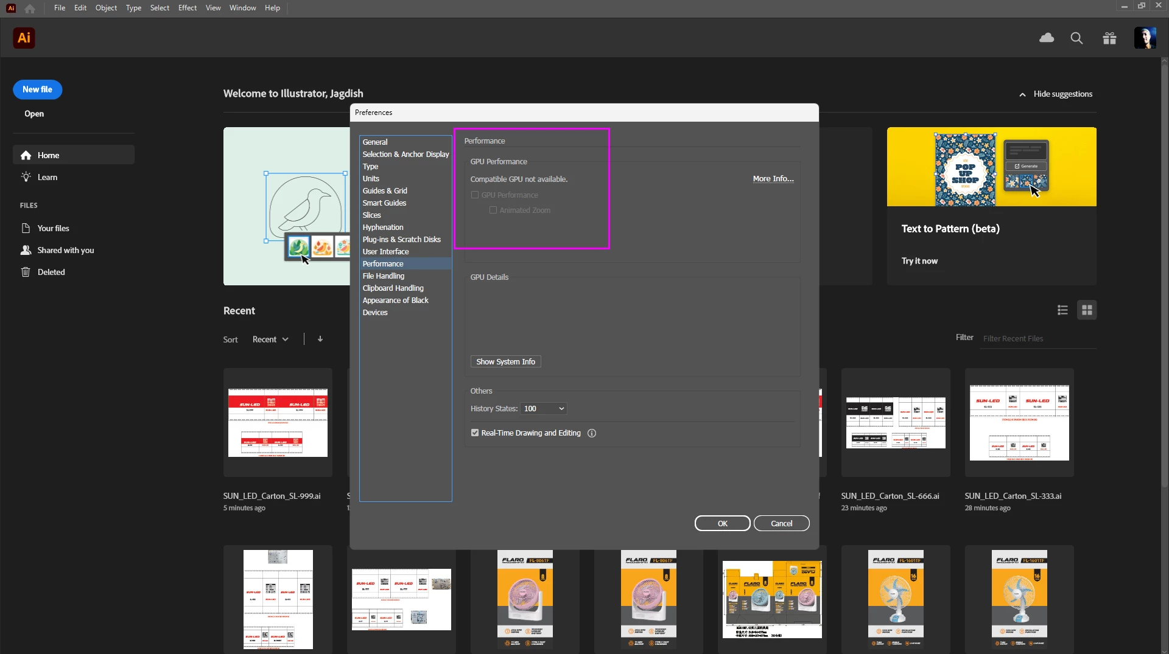Open the Object menu
This screenshot has width=1169, height=654.
click(106, 8)
